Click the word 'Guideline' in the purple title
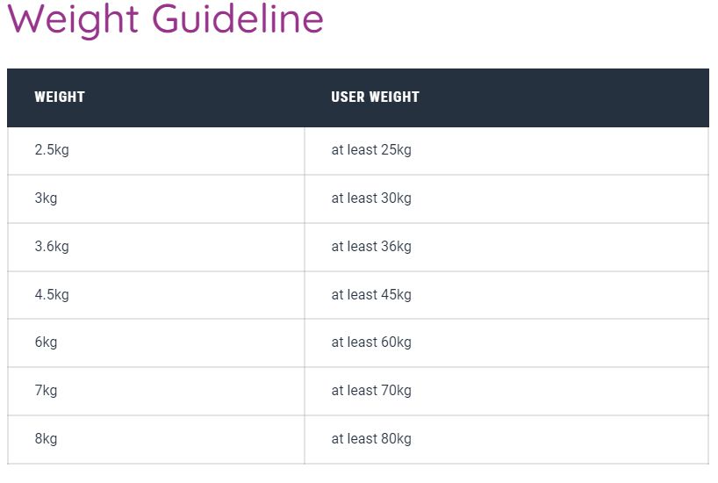This screenshot has width=718, height=483. [238, 19]
